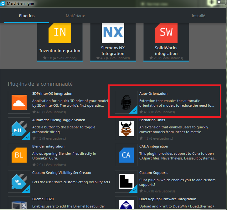Screen dimensions: 227x210
Task: Select Duet RepRapFirmware Integration title
Action: (168, 199)
